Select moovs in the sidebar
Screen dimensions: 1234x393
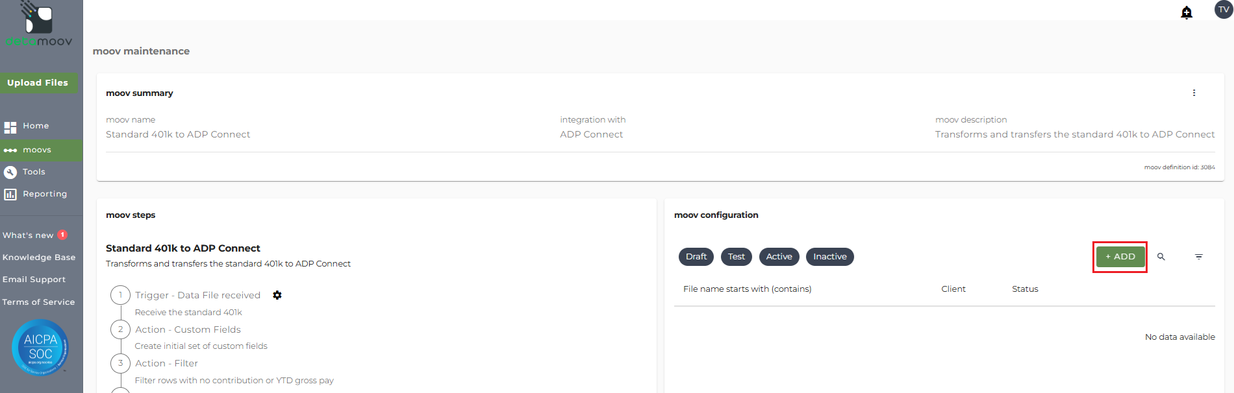coord(42,150)
